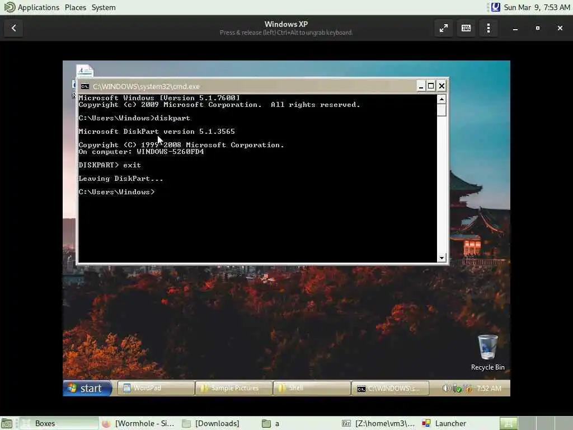Go back using the Boxes back arrow

coord(14,28)
